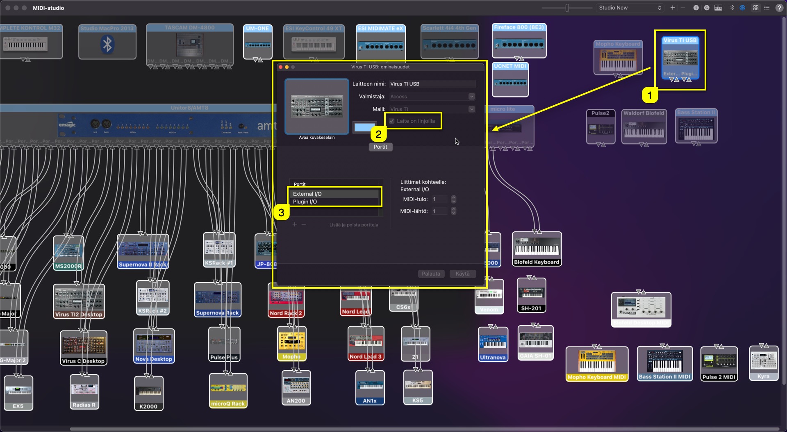Click the Palauta button
The width and height of the screenshot is (787, 432).
[431, 274]
